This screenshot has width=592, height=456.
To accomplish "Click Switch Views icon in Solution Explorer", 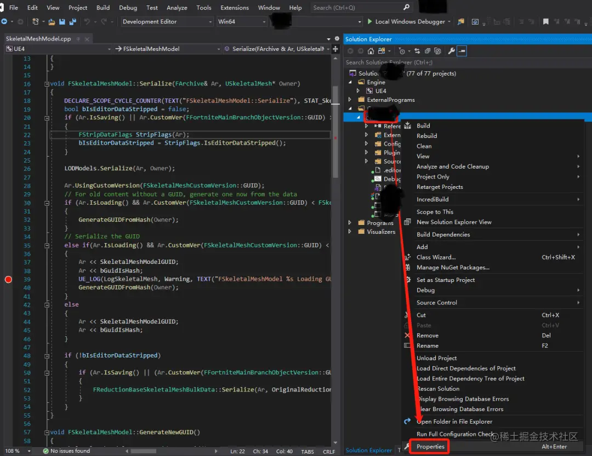I will click(x=382, y=51).
